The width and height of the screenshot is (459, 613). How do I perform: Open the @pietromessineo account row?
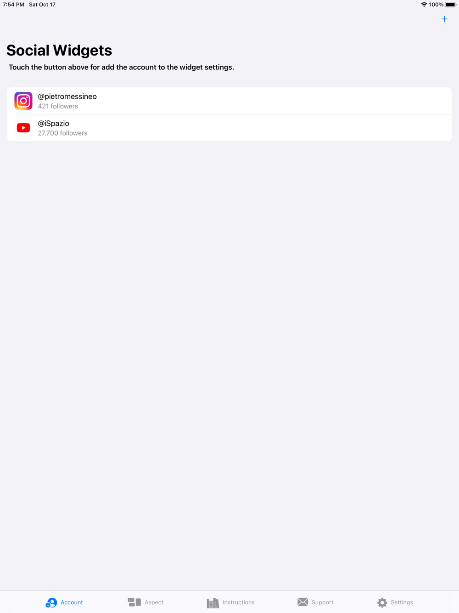[x=229, y=101]
